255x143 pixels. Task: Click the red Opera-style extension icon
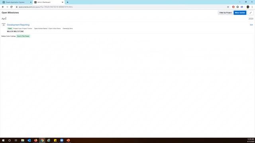[233, 7]
